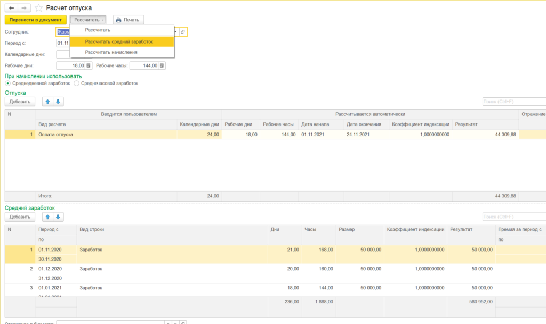Click the Премия за период с column header
The width and height of the screenshot is (546, 324).
coord(520,229)
